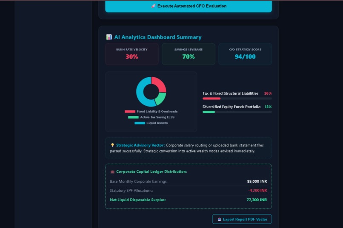Click the bar chart icon beside dashboard title
The width and height of the screenshot is (343, 228).
[x=109, y=37]
